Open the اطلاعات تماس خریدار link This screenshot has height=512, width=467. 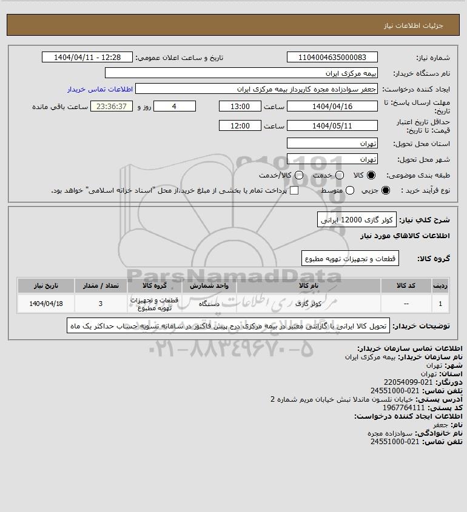coord(100,89)
